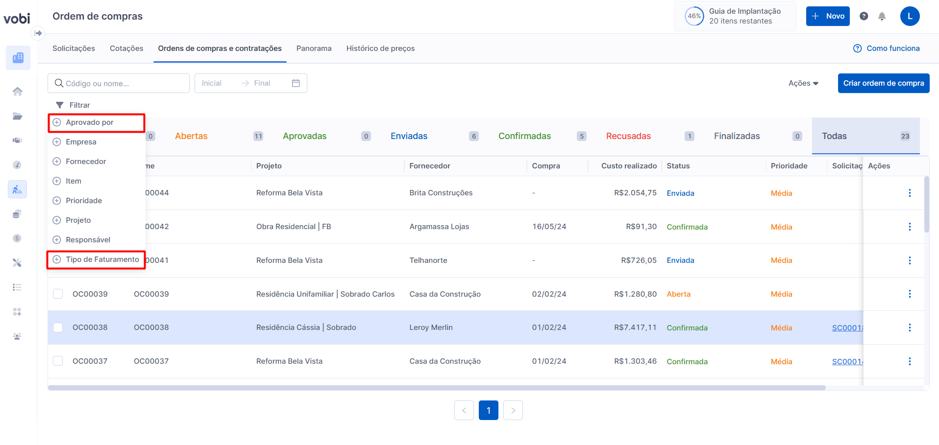
Task: Click the notification bell icon
Action: pyautogui.click(x=882, y=16)
